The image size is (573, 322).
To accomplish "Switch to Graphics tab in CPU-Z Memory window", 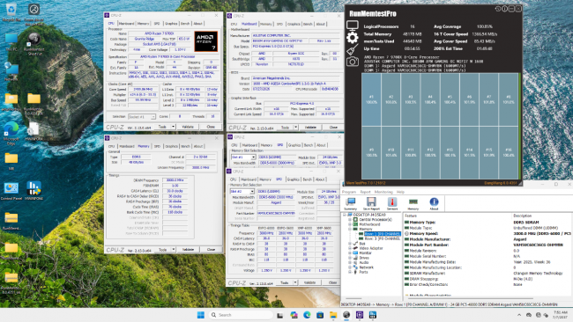I will pyautogui.click(x=171, y=146).
